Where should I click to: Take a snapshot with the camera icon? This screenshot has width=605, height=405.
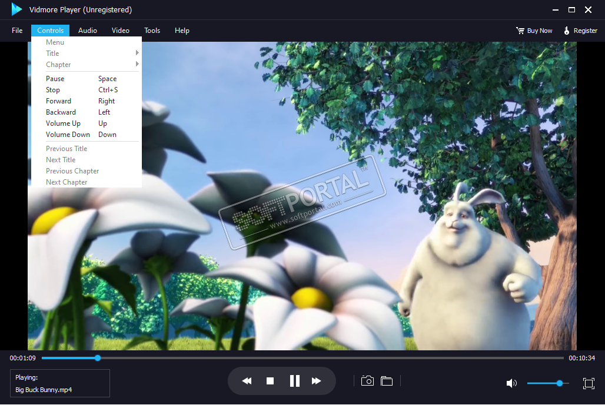tap(367, 381)
